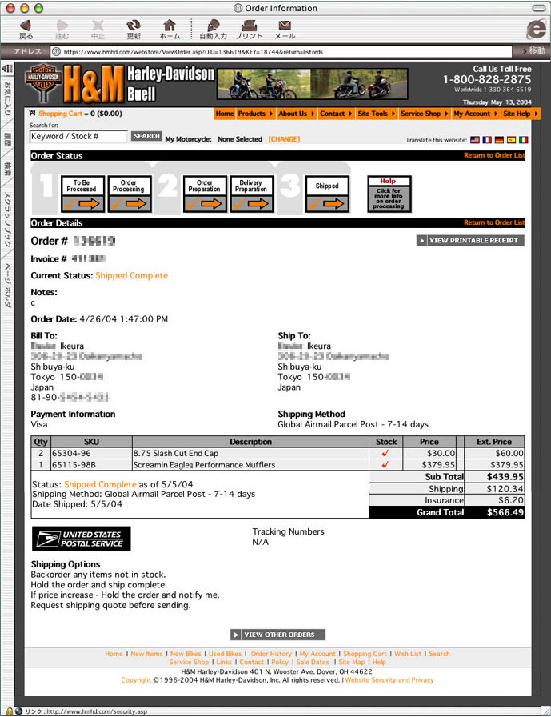Click the Order History footer link
This screenshot has height=717, width=551.
(x=271, y=654)
